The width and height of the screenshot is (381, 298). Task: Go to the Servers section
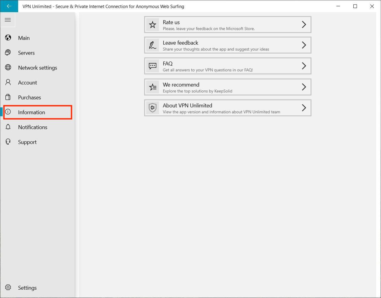pos(26,53)
